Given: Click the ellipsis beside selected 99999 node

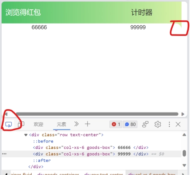Looking at the screenshot, I should [4, 154].
